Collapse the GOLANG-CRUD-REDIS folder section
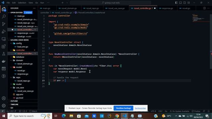 pos(20,40)
